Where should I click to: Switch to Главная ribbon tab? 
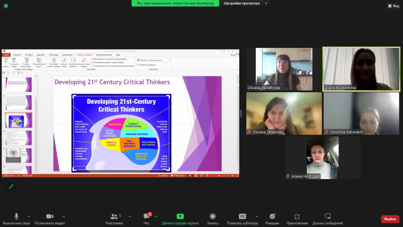pyautogui.click(x=17, y=55)
